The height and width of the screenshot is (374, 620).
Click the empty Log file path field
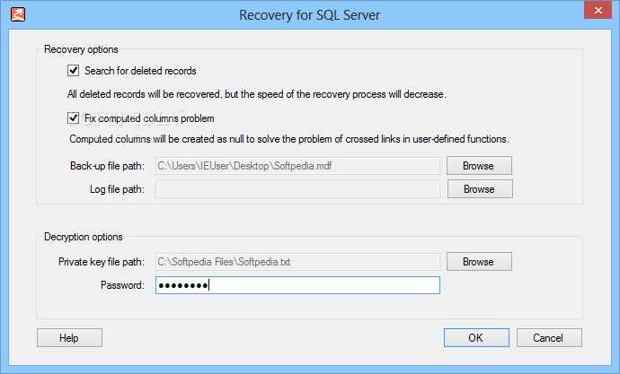click(x=297, y=189)
